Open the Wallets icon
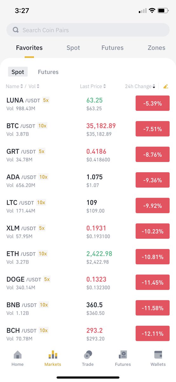The image size is (176, 382). click(x=158, y=354)
